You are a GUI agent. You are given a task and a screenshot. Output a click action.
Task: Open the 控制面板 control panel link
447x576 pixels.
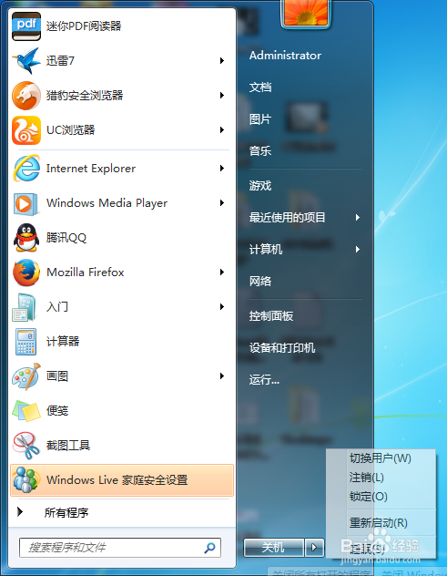(x=271, y=316)
